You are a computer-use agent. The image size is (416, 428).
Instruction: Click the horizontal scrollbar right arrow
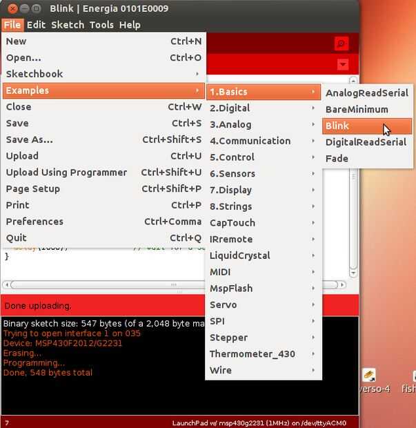pos(342,284)
